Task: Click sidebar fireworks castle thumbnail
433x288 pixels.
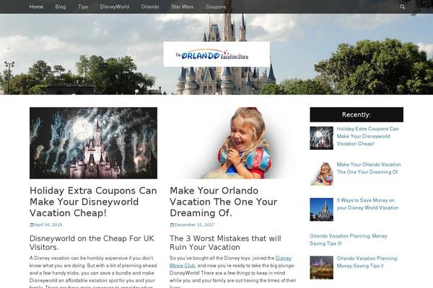Action: [321, 138]
